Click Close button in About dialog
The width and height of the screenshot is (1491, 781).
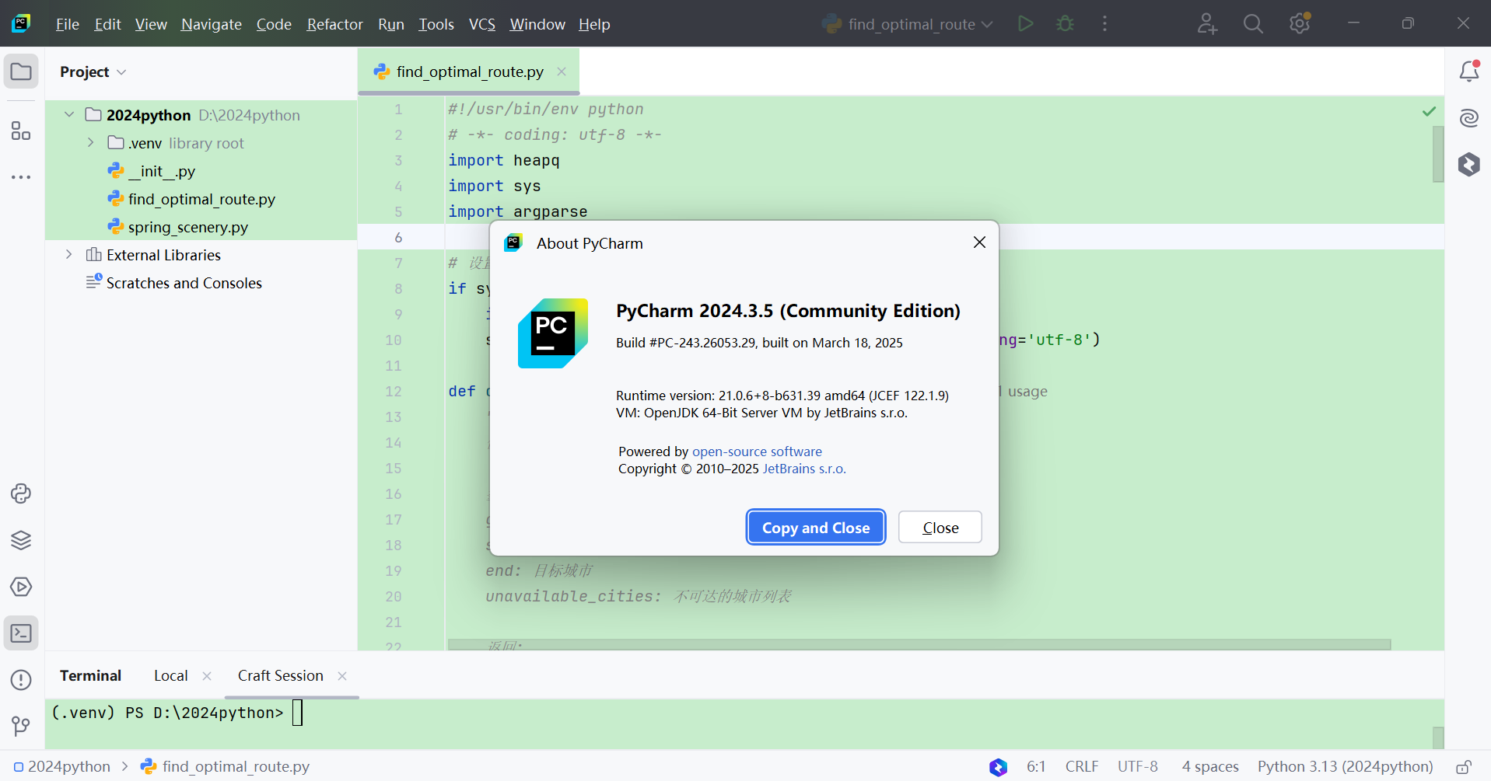coord(940,528)
